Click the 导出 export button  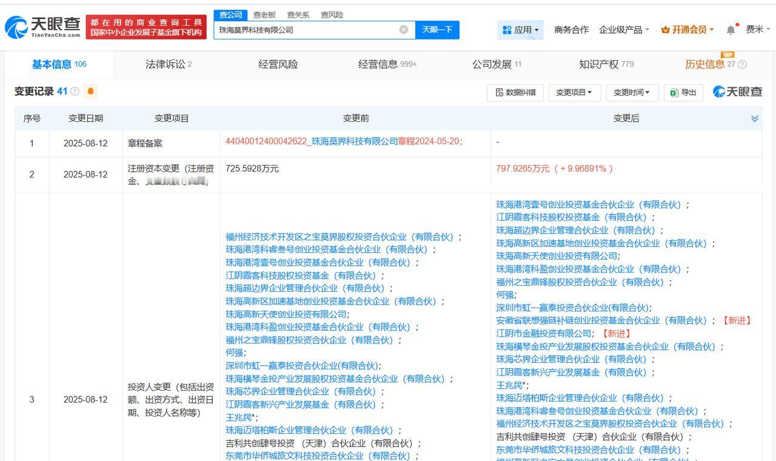coord(683,92)
